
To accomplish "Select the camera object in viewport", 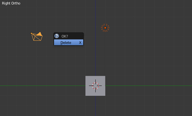I will (x=36, y=37).
